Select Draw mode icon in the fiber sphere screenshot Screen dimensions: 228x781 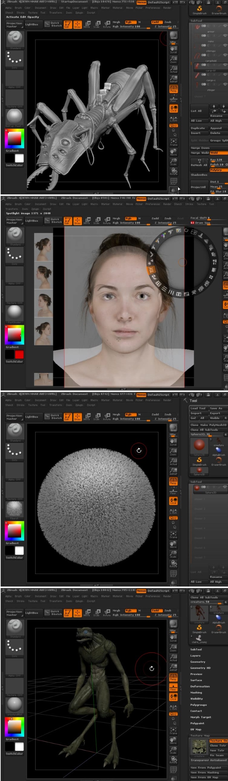(x=77, y=417)
